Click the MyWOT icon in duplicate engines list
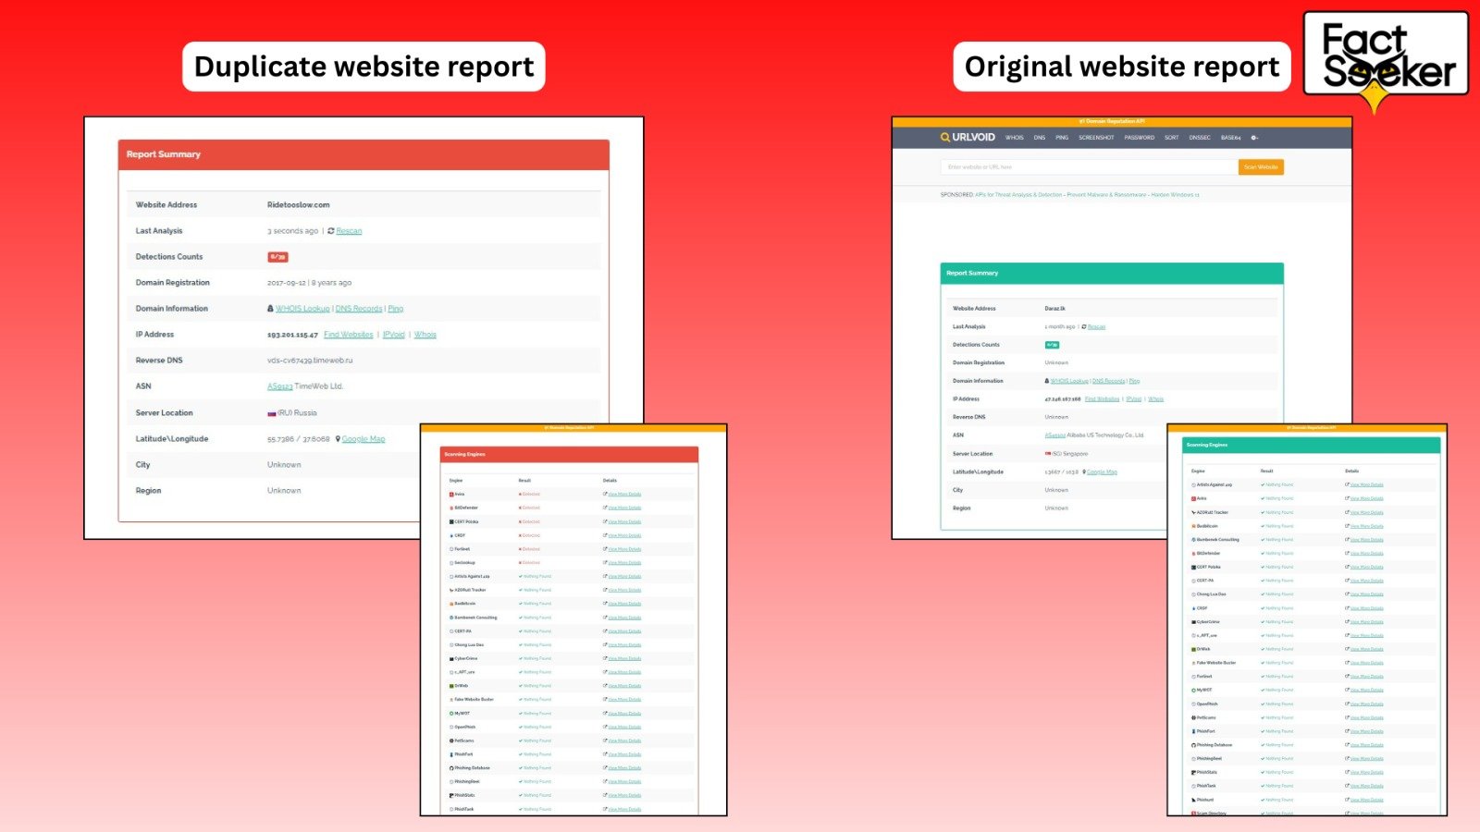The height and width of the screenshot is (832, 1480). (451, 714)
